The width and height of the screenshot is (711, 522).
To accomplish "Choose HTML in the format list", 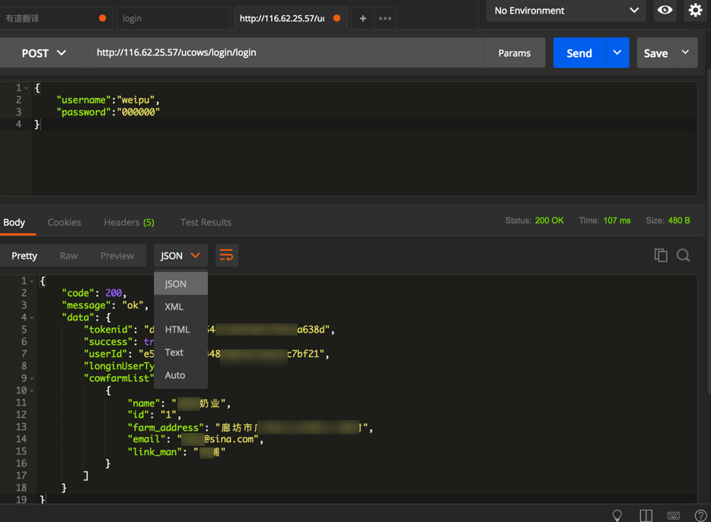I will pos(181,329).
